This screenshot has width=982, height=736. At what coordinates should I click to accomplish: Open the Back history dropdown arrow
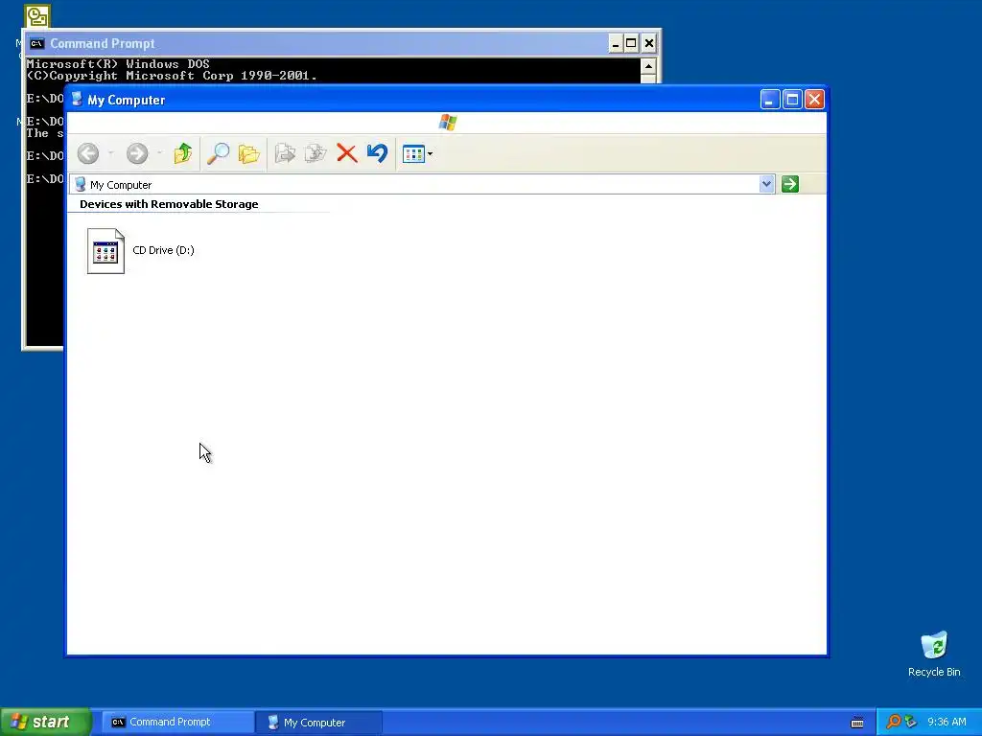pyautogui.click(x=111, y=153)
